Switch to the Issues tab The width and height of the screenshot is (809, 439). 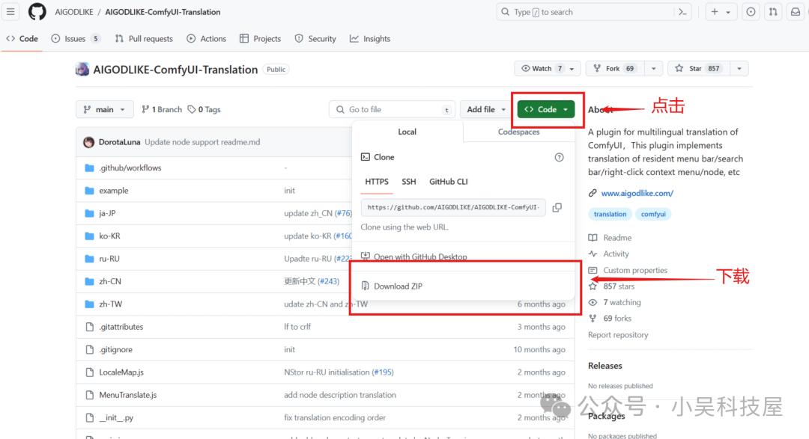pyautogui.click(x=76, y=39)
